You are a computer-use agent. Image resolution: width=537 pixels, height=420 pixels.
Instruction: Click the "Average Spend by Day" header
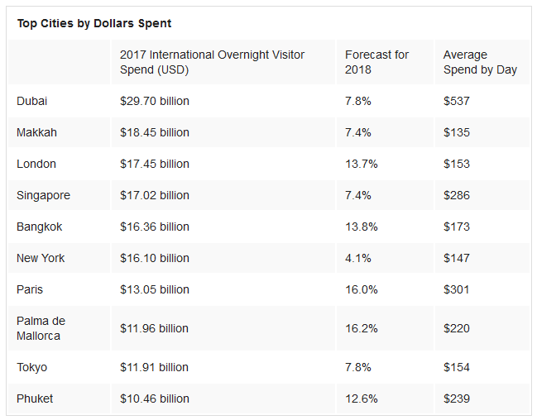click(x=480, y=62)
